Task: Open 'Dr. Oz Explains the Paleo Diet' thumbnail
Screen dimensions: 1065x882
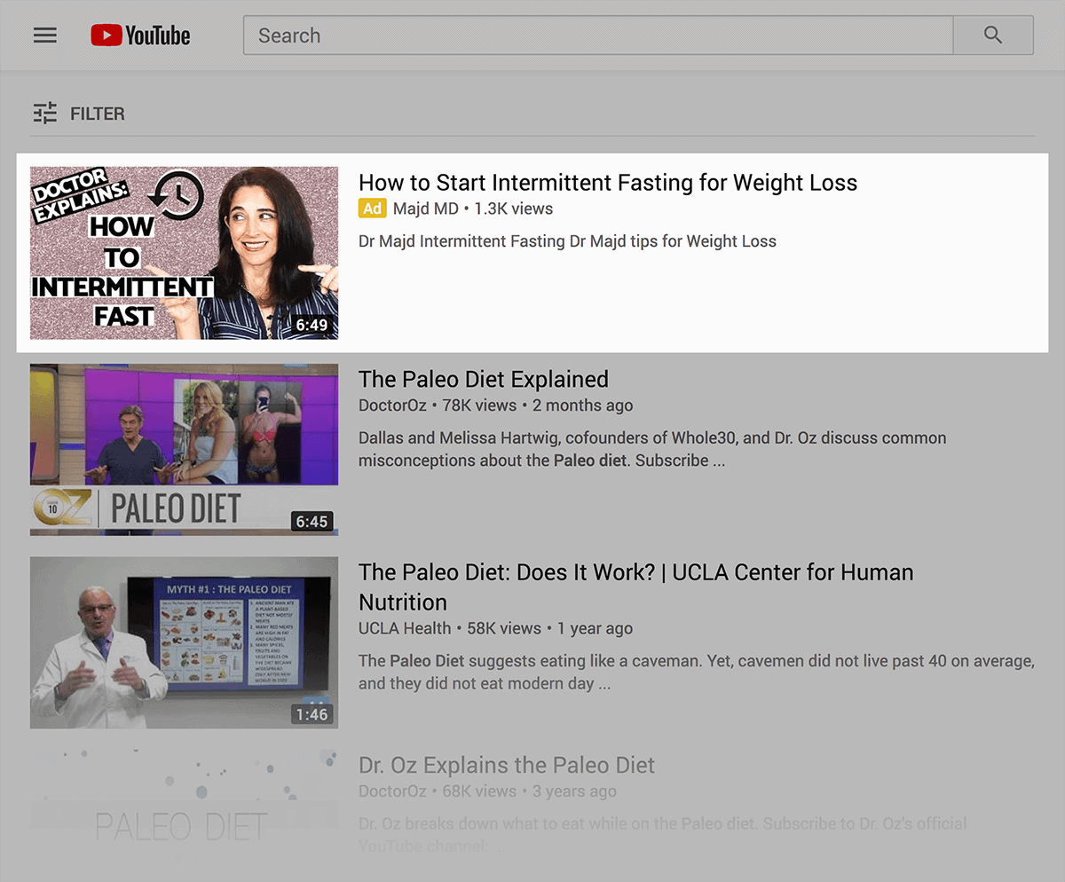Action: coord(184,807)
